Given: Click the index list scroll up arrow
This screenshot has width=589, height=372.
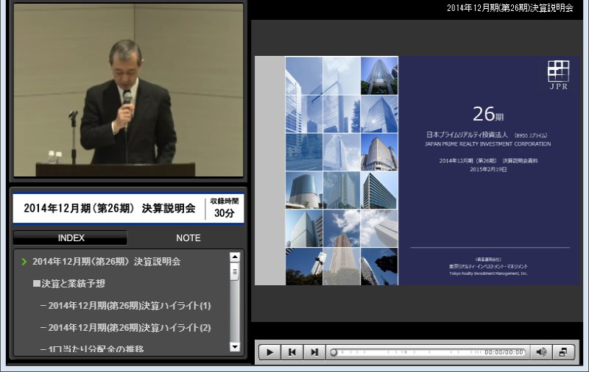Looking at the screenshot, I should pos(235,257).
